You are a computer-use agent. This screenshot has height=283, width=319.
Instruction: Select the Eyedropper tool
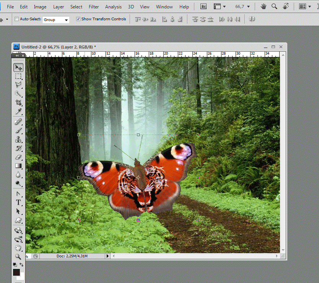click(x=18, y=111)
